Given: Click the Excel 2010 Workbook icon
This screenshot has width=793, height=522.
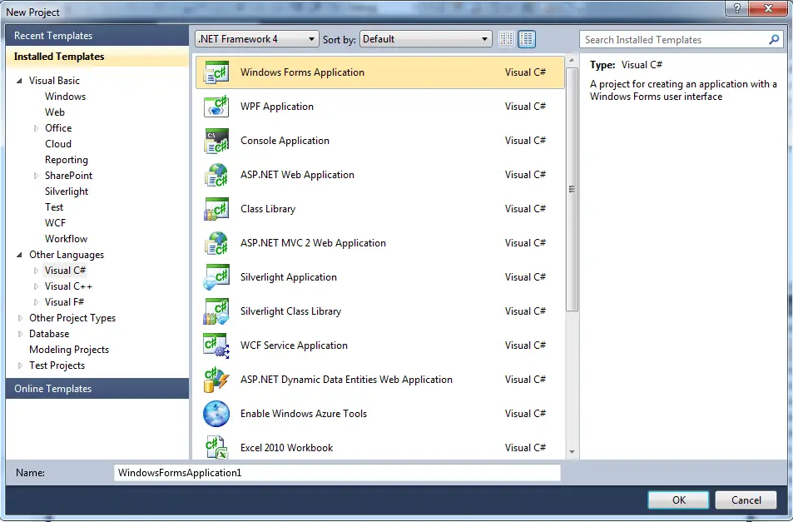Looking at the screenshot, I should (216, 448).
